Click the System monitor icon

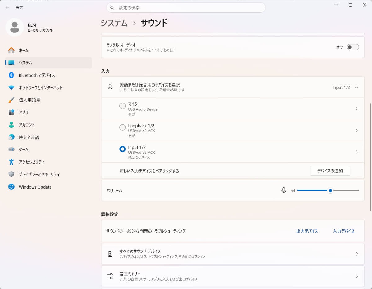point(11,63)
